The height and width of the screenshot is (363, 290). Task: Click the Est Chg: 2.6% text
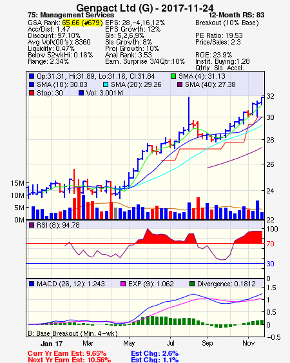tap(155, 353)
